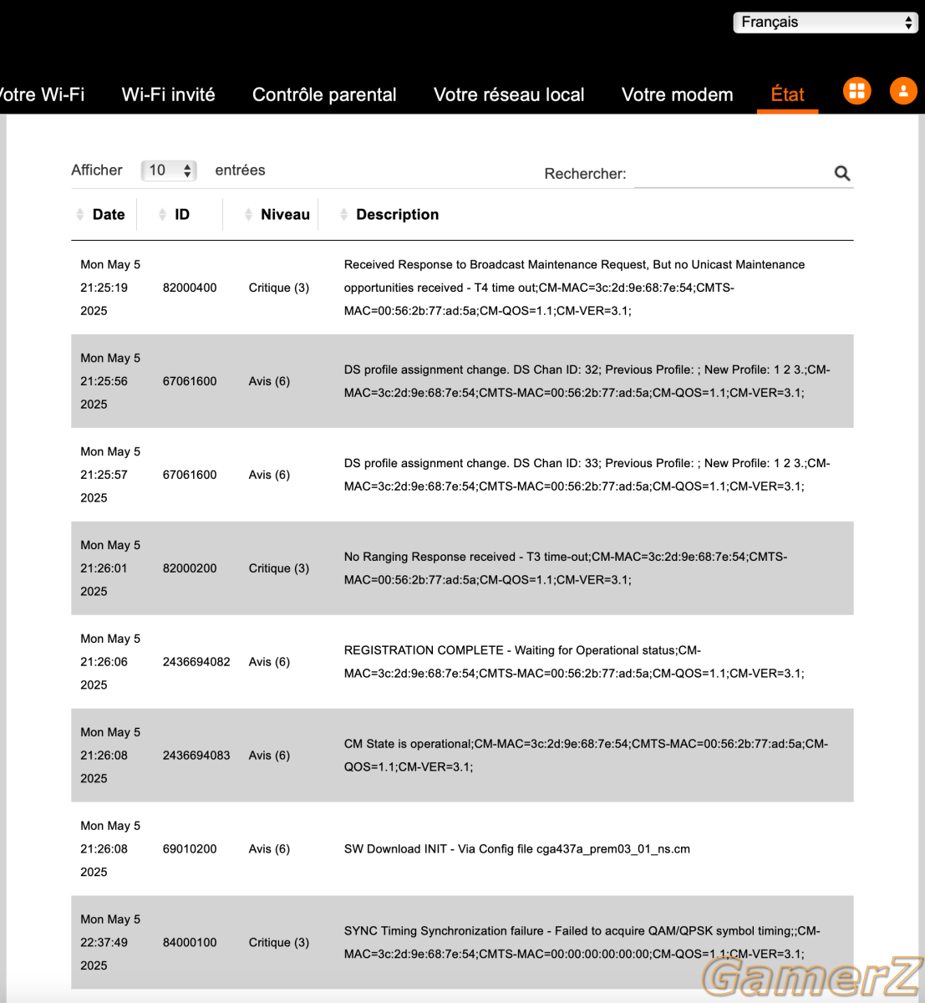The image size is (925, 1003).
Task: Click the 21:26:01 date cell
Action: [x=110, y=568]
